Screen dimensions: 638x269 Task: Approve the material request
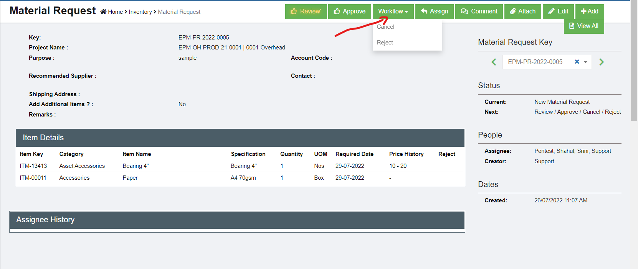(x=349, y=11)
